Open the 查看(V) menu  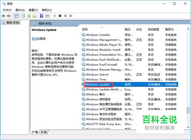click(x=33, y=10)
